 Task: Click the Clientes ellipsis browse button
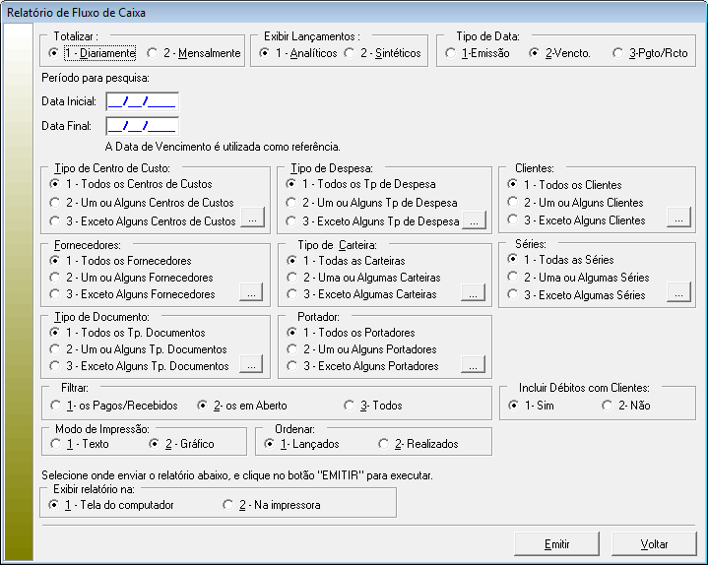click(x=677, y=220)
